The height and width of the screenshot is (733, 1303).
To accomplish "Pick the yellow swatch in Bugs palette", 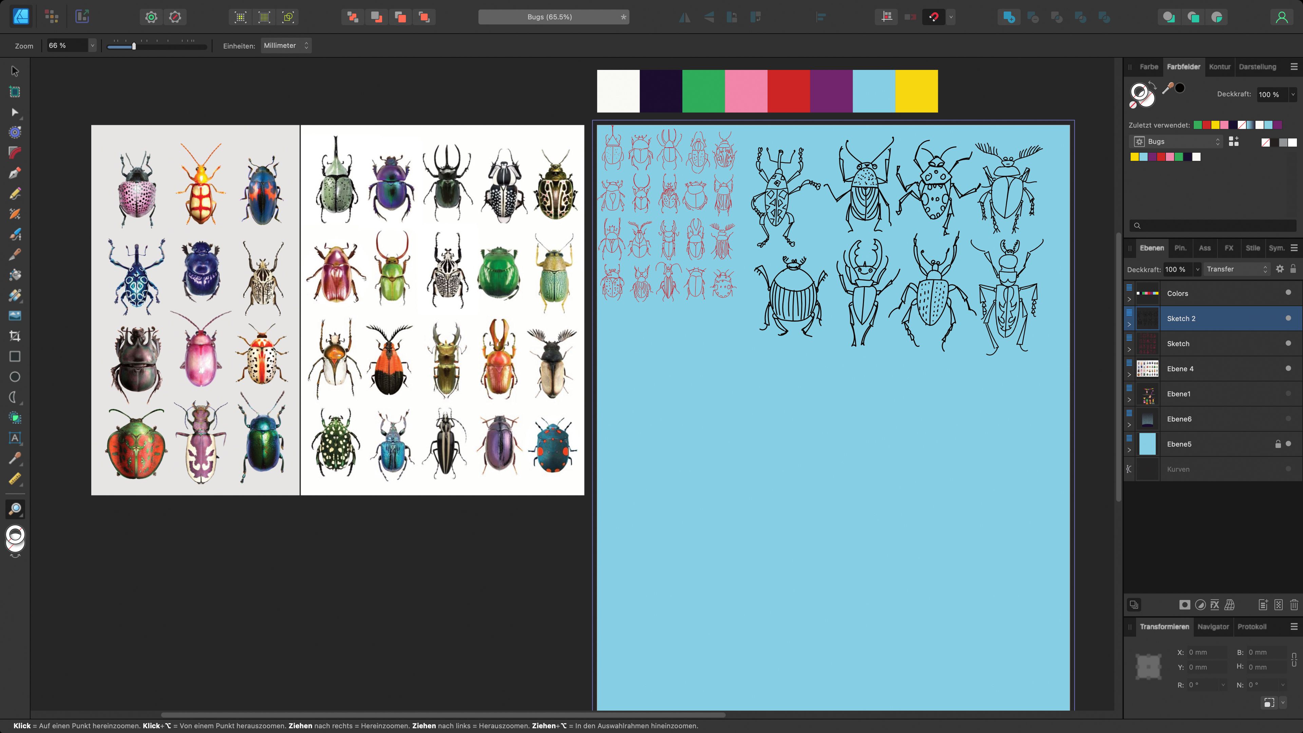I will 1135,157.
